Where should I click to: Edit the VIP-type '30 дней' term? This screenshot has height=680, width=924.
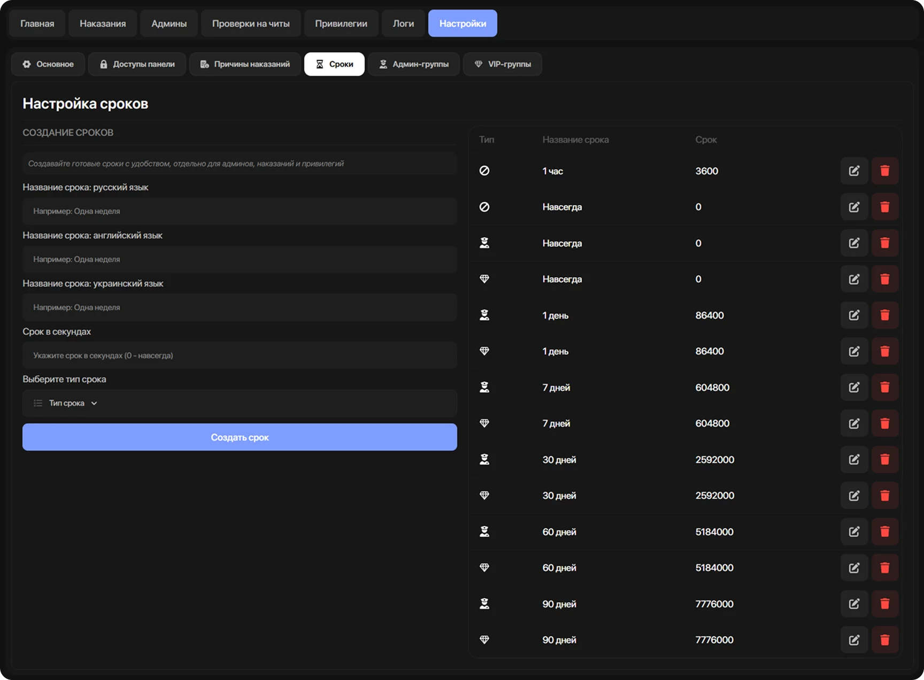[854, 496]
